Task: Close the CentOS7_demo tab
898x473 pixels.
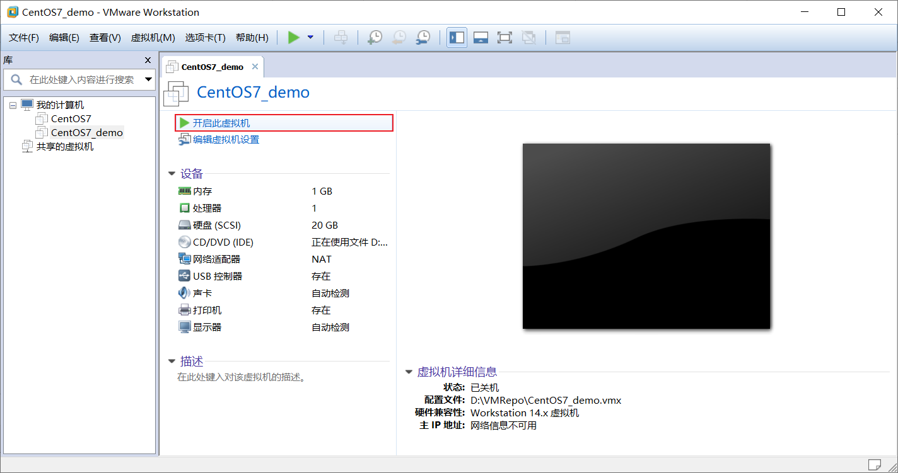Action: point(255,67)
